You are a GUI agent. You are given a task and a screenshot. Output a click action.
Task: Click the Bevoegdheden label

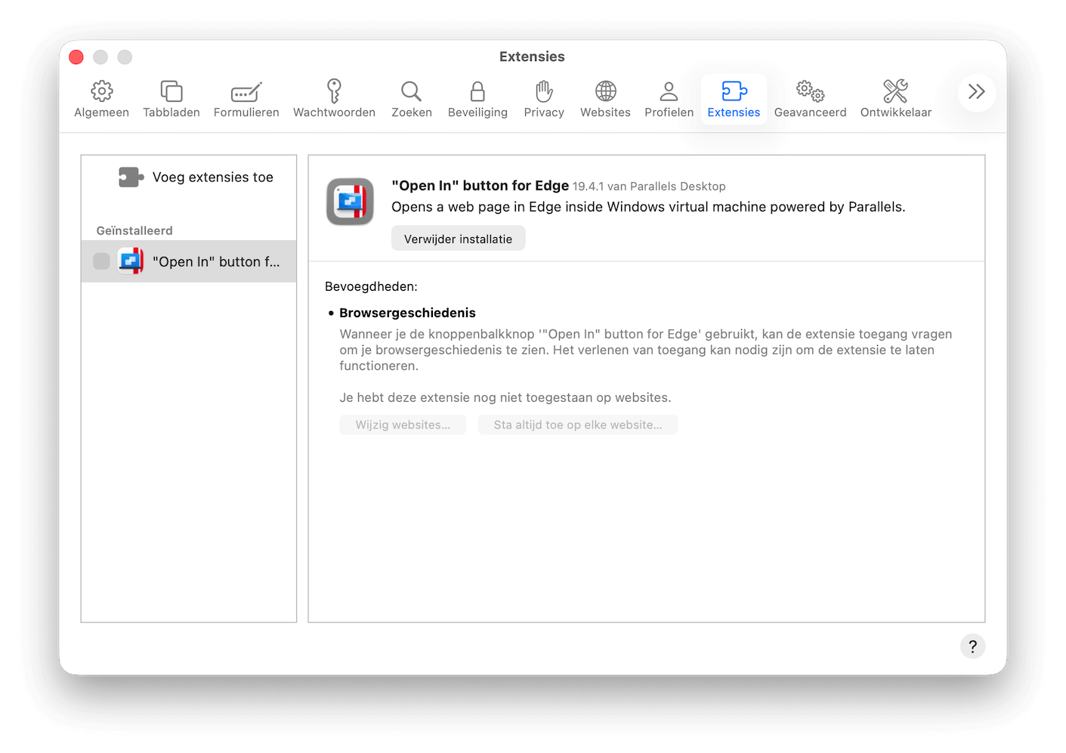tap(371, 286)
